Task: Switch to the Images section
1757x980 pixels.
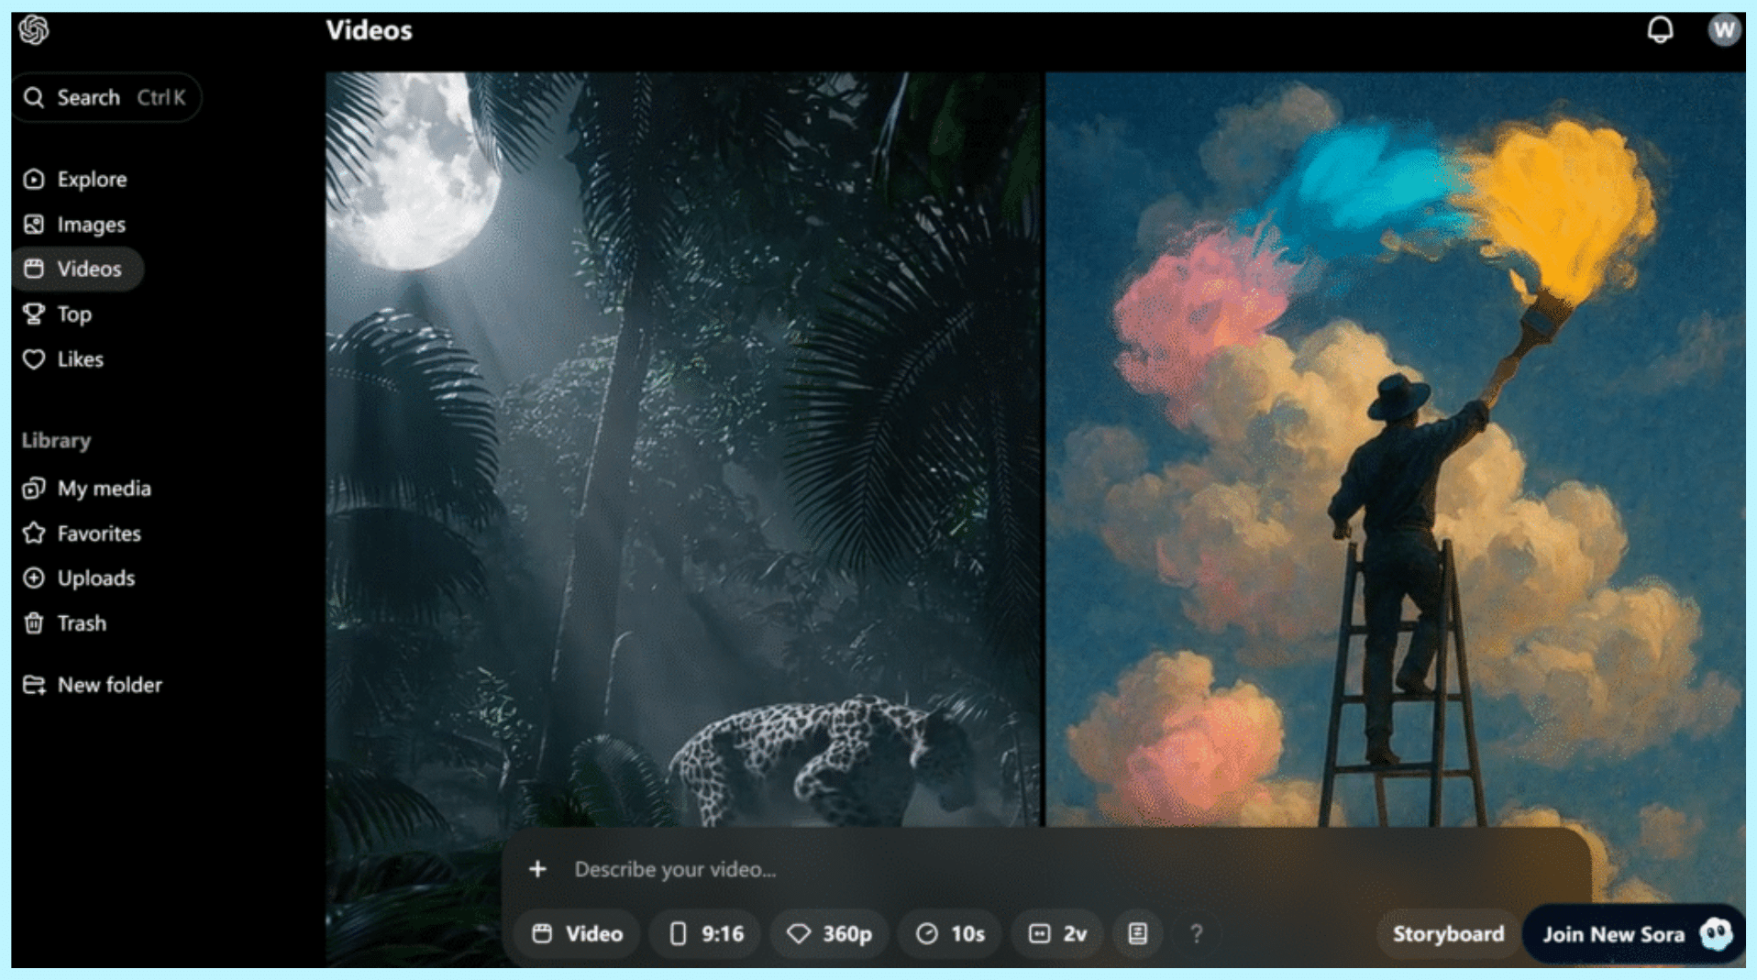Action: tap(91, 225)
